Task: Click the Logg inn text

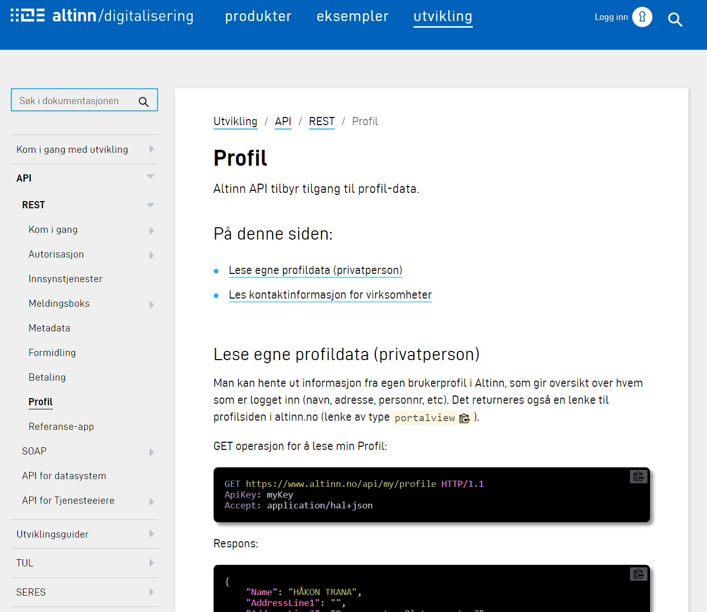Action: pos(611,17)
